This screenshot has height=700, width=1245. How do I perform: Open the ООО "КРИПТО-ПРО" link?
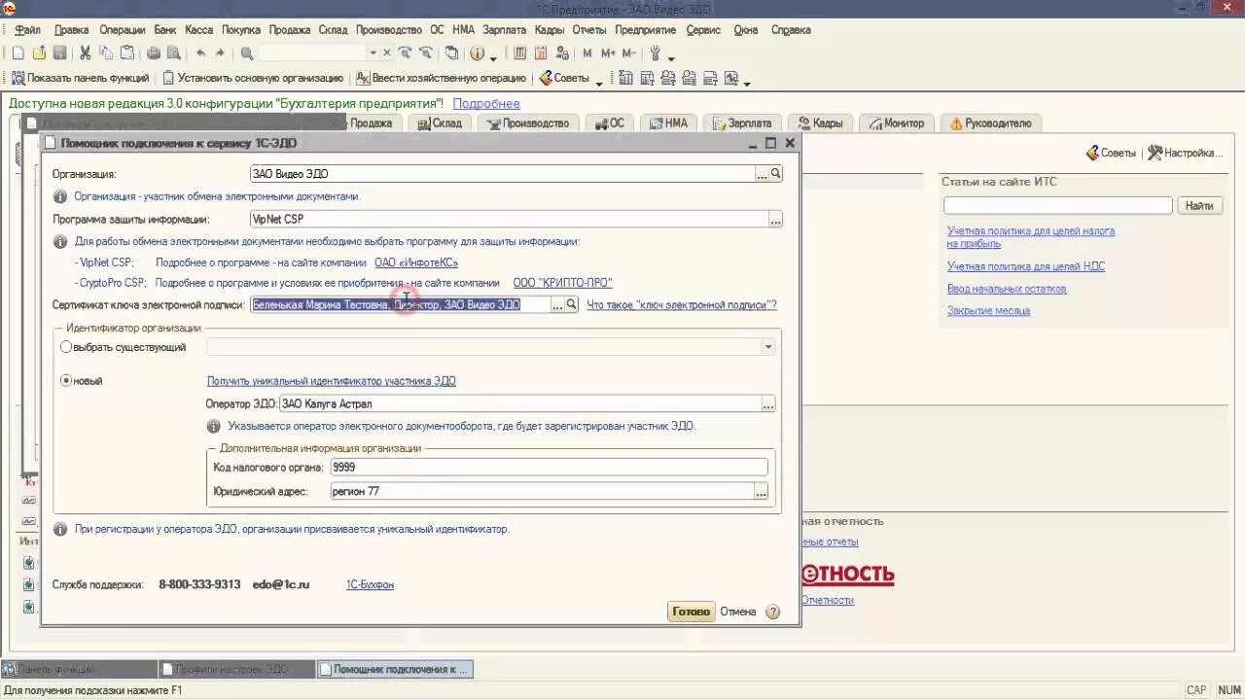click(x=563, y=283)
